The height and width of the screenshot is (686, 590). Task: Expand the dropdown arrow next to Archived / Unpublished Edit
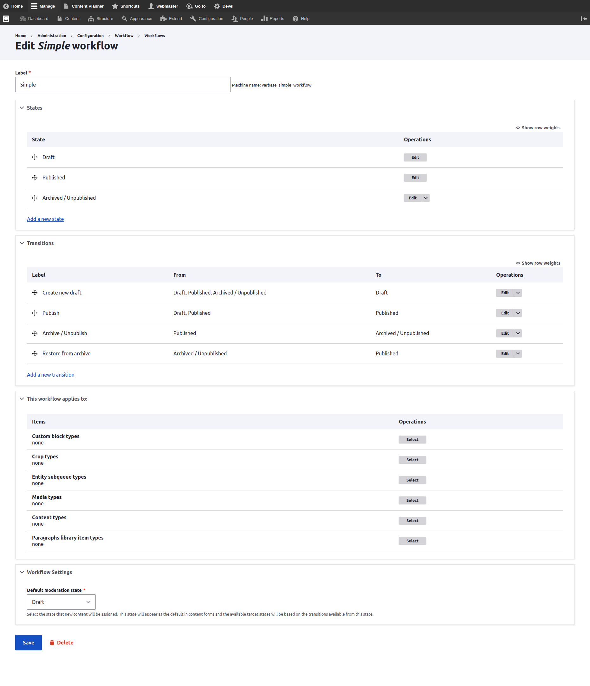click(425, 198)
